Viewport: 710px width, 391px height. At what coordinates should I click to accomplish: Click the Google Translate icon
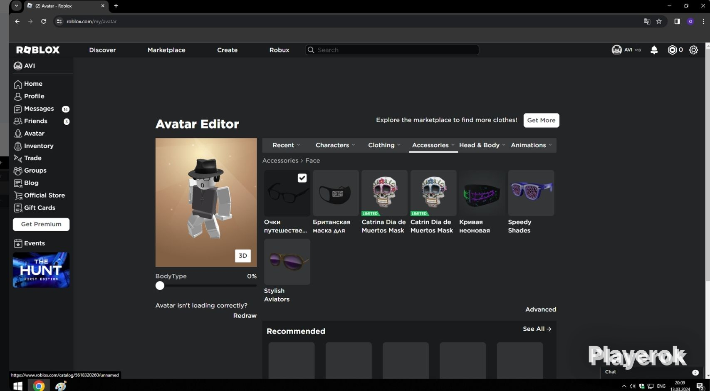(x=647, y=21)
